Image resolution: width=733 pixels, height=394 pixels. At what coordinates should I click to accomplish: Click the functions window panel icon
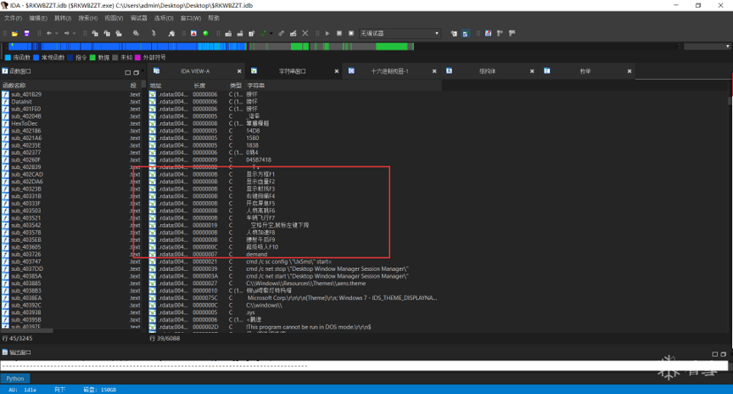click(x=5, y=71)
